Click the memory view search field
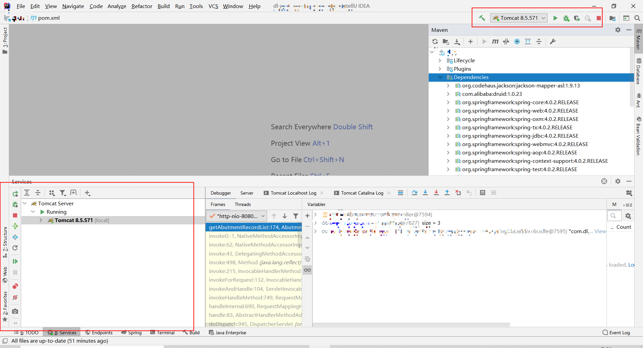The image size is (643, 348). coord(614,216)
